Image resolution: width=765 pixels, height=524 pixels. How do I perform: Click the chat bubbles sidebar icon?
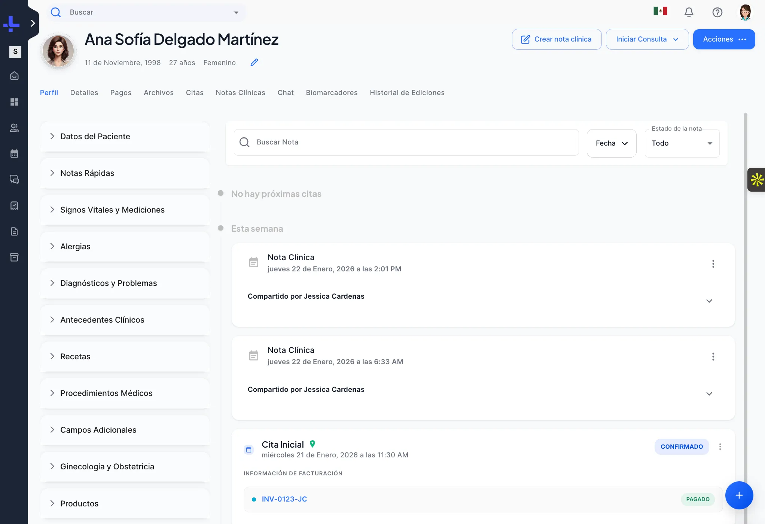[x=14, y=179]
